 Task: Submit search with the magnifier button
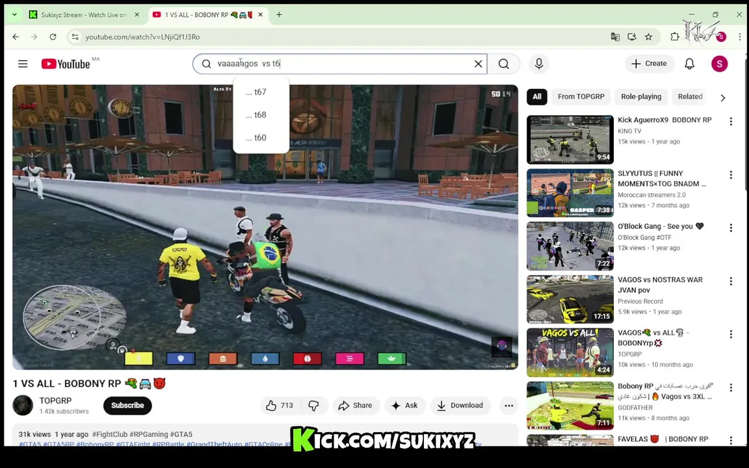click(503, 64)
